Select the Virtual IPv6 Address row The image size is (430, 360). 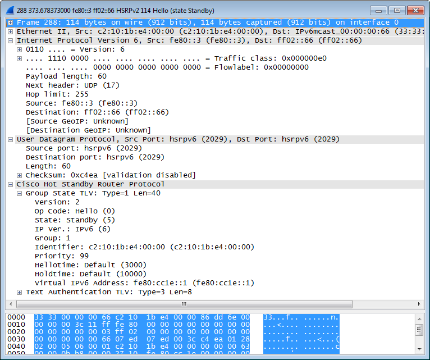[x=144, y=283]
